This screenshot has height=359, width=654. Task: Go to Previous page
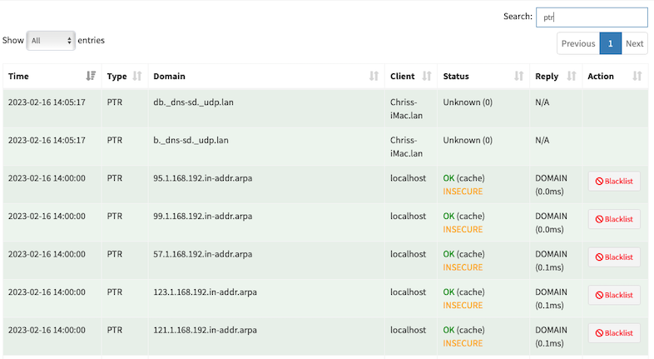578,43
